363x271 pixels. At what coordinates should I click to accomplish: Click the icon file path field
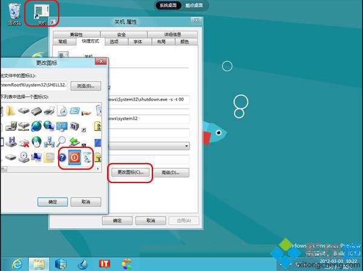click(34, 85)
